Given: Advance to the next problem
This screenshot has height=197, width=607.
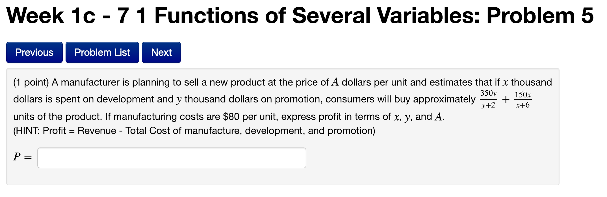Looking at the screenshot, I should (x=161, y=52).
